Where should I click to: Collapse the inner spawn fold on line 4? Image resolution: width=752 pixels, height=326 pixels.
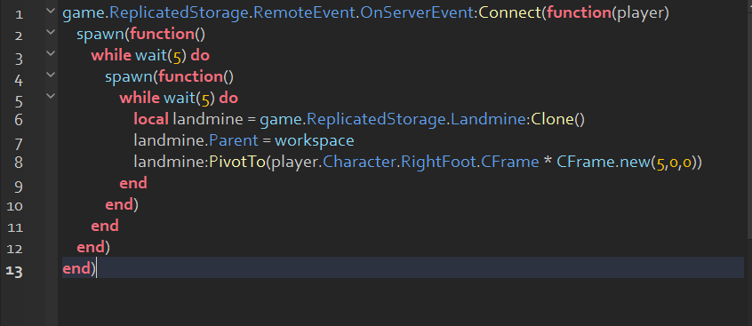(51, 75)
